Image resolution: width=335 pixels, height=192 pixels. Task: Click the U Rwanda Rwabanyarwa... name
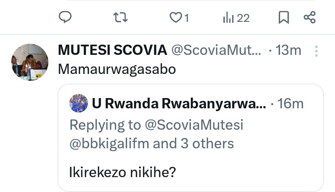[179, 104]
